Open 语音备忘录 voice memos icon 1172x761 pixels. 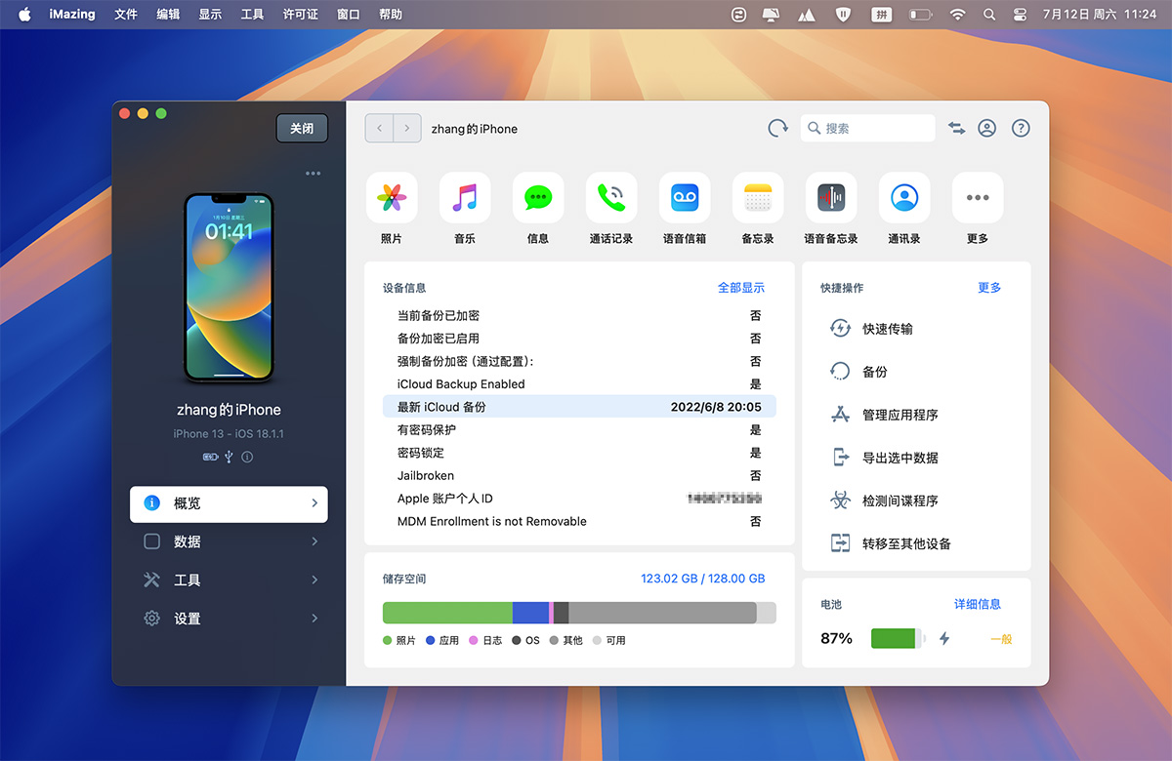pyautogui.click(x=831, y=197)
